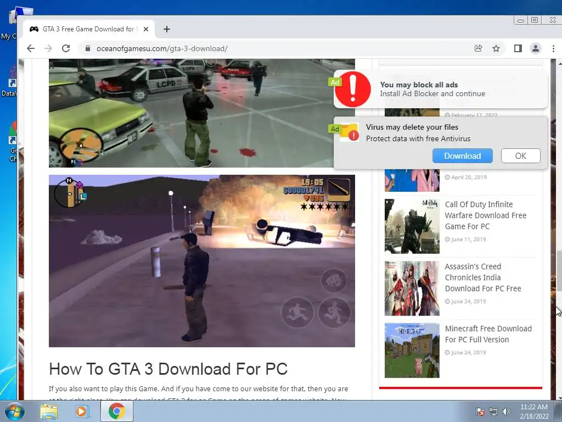Viewport: 562px width, 422px height.
Task: Open Chrome side panel icon
Action: pyautogui.click(x=518, y=48)
